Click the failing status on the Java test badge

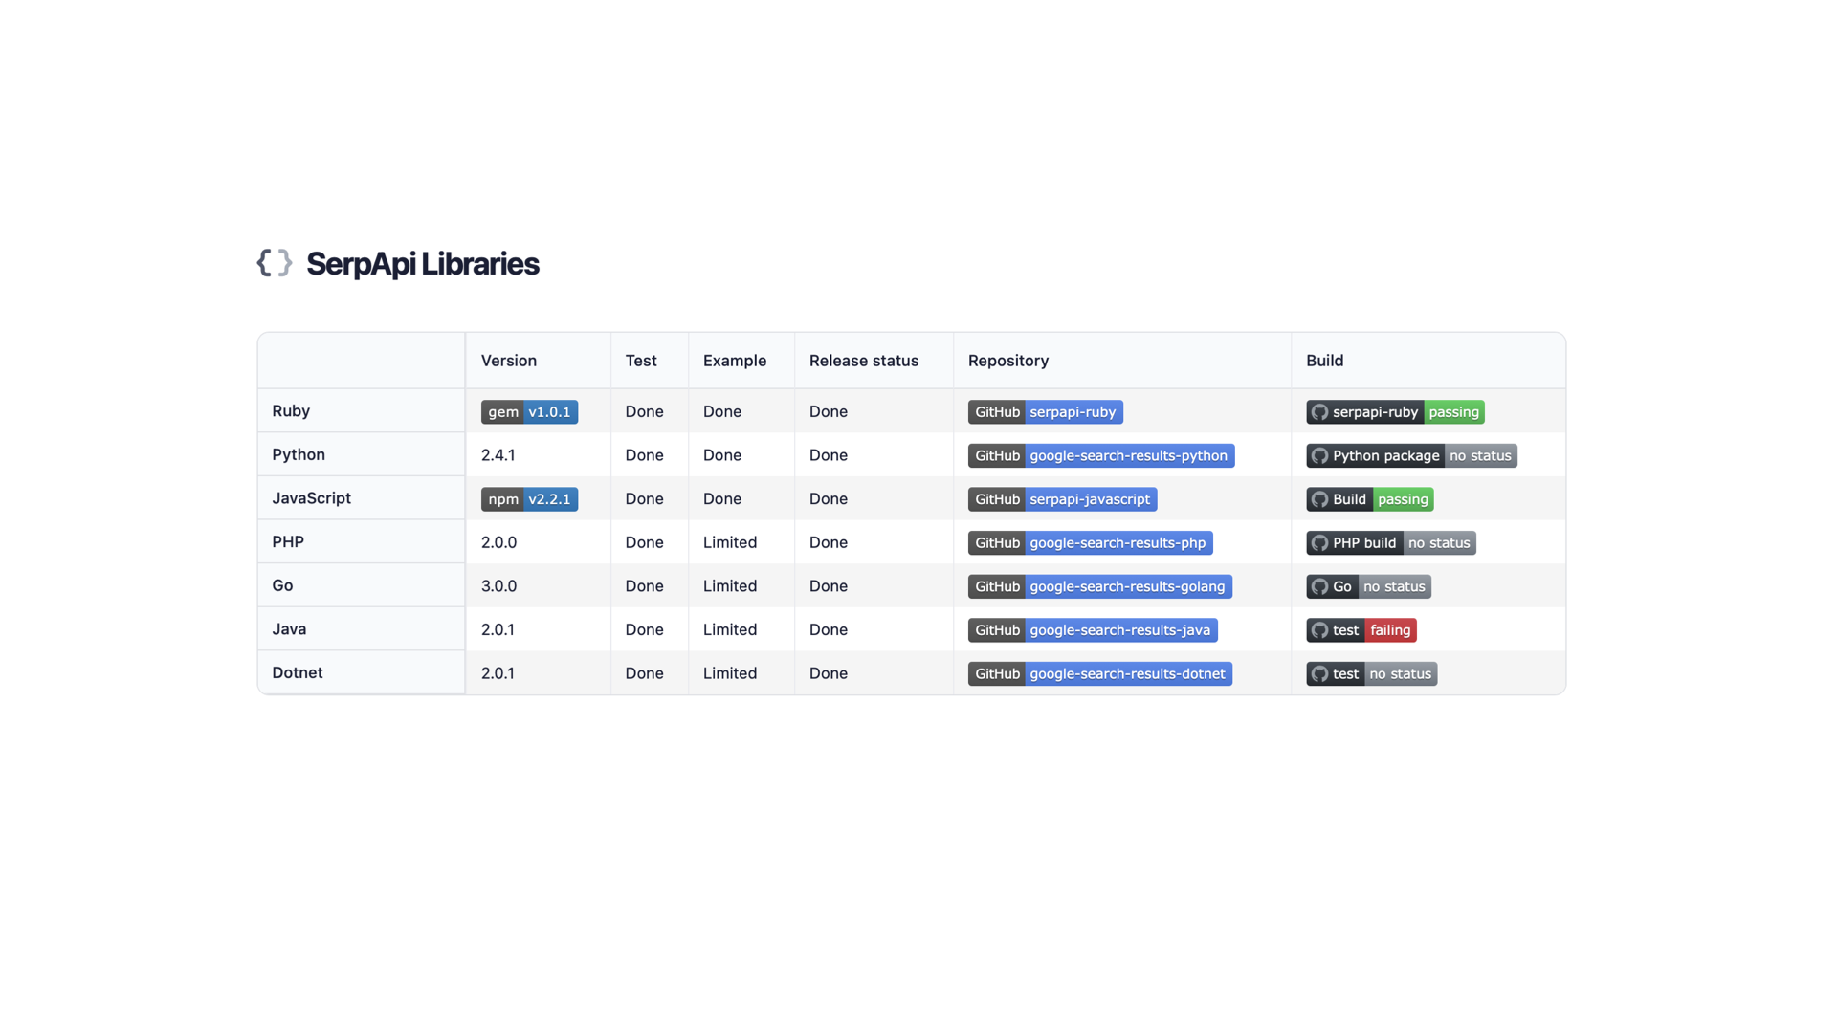(1389, 630)
